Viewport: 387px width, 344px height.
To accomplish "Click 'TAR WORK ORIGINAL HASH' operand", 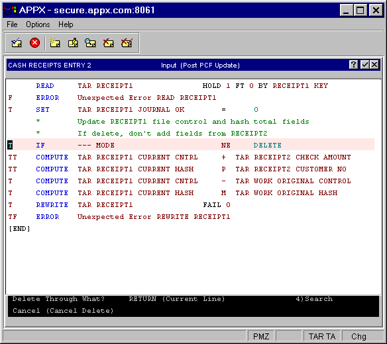I will pyautogui.click(x=286, y=193).
